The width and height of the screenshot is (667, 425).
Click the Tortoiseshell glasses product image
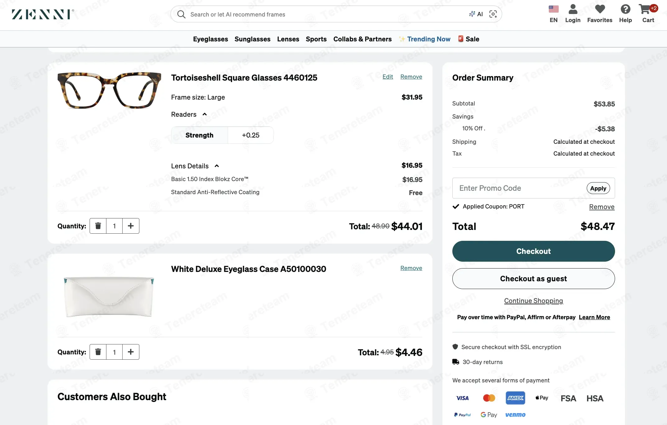(x=109, y=90)
